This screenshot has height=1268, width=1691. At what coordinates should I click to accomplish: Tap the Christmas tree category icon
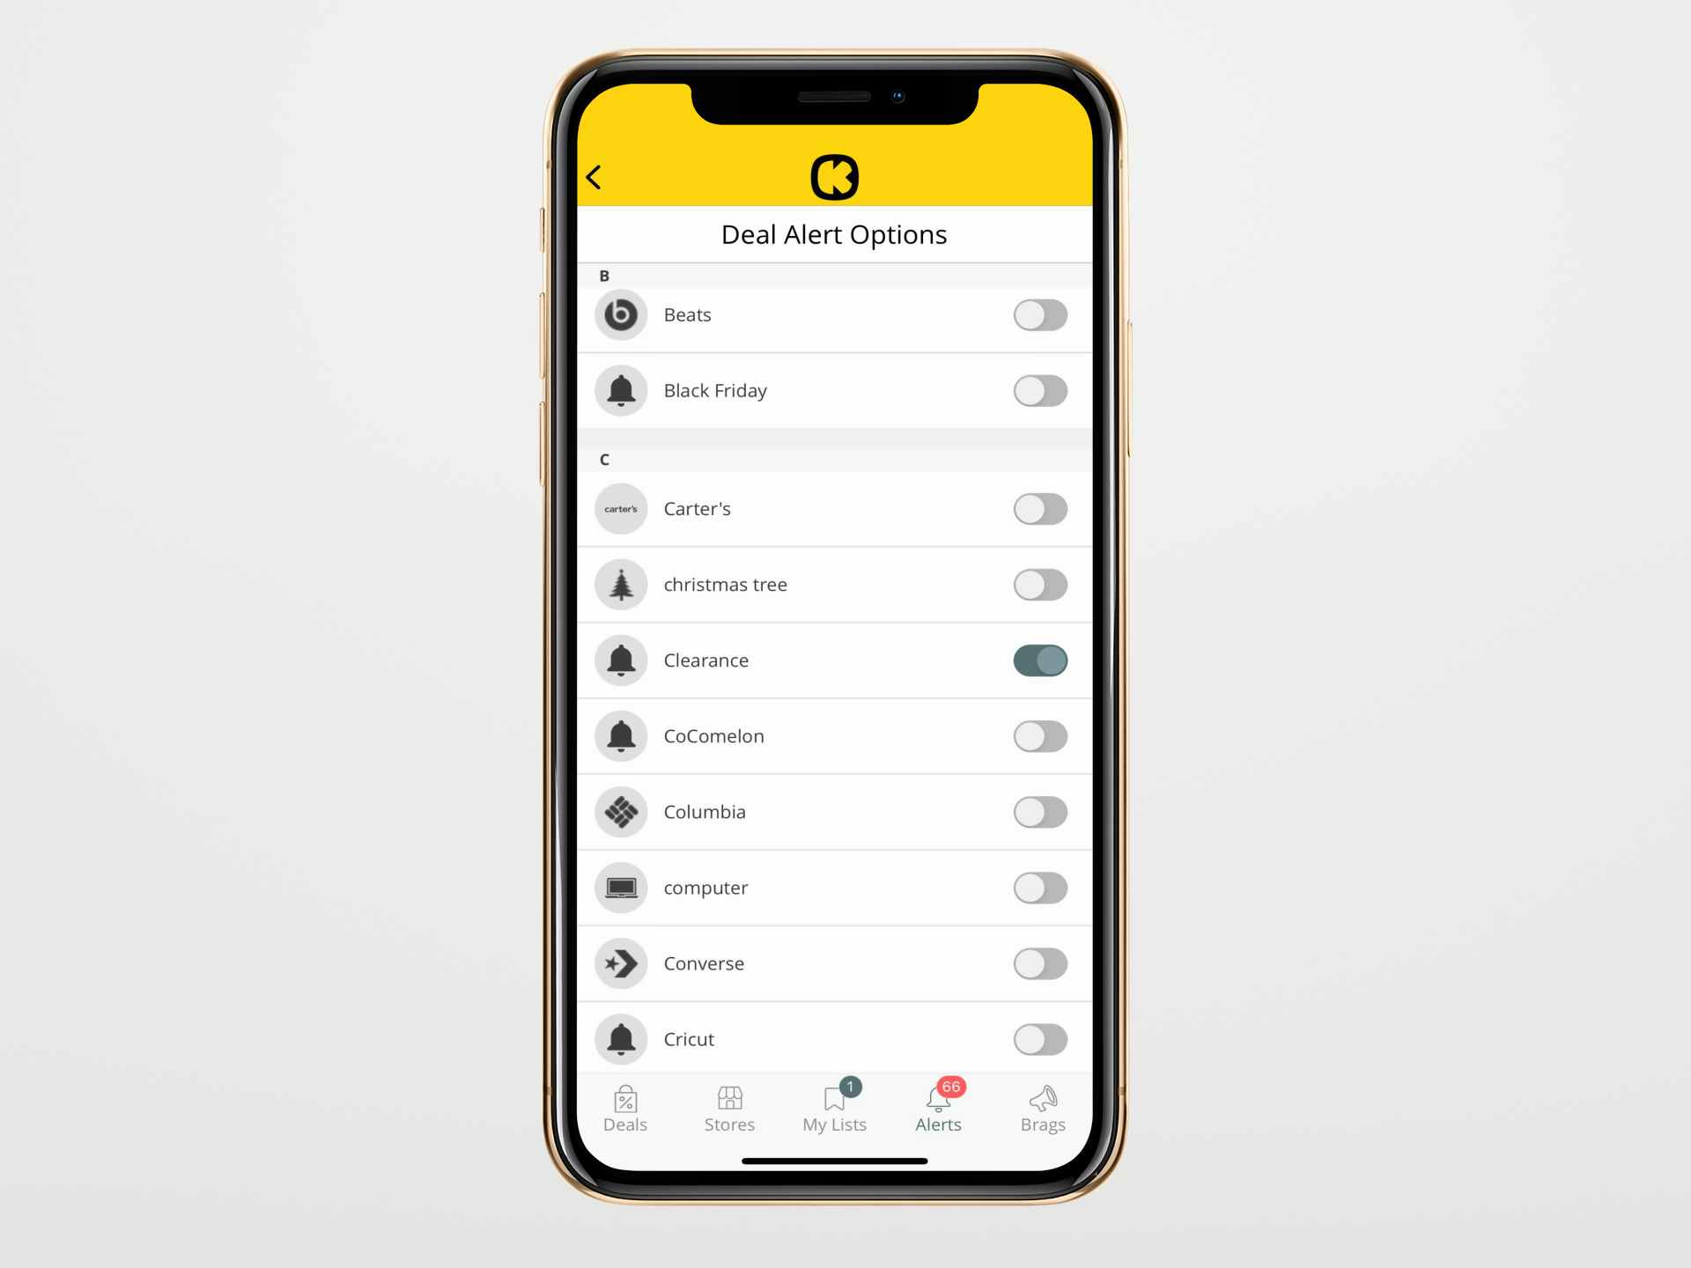click(621, 584)
